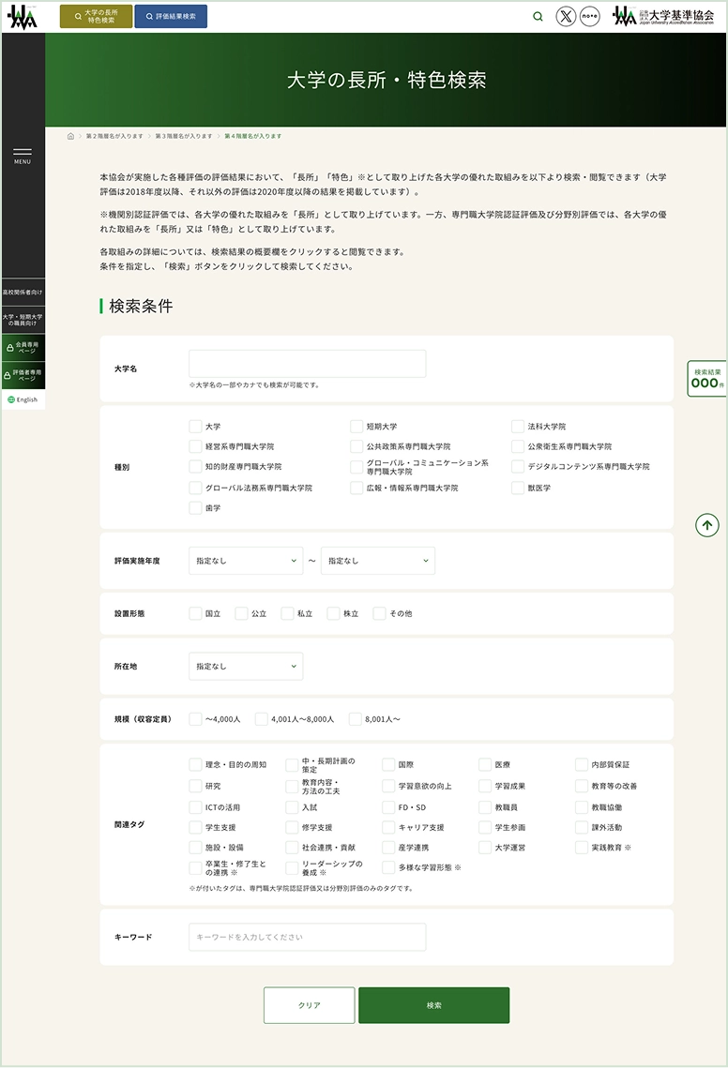Click 第3階層名が入ります breadcrumb link
The height and width of the screenshot is (1068, 728).
[183, 136]
